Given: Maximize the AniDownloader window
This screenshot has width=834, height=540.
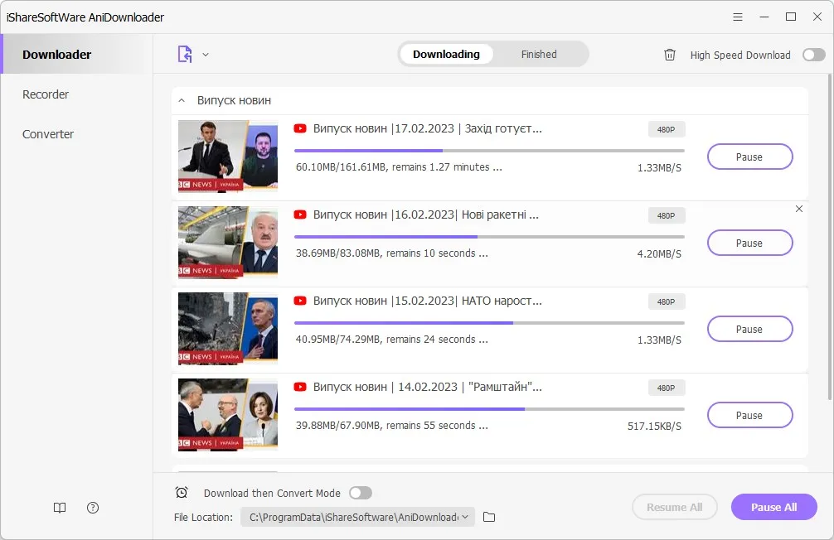Looking at the screenshot, I should [791, 17].
